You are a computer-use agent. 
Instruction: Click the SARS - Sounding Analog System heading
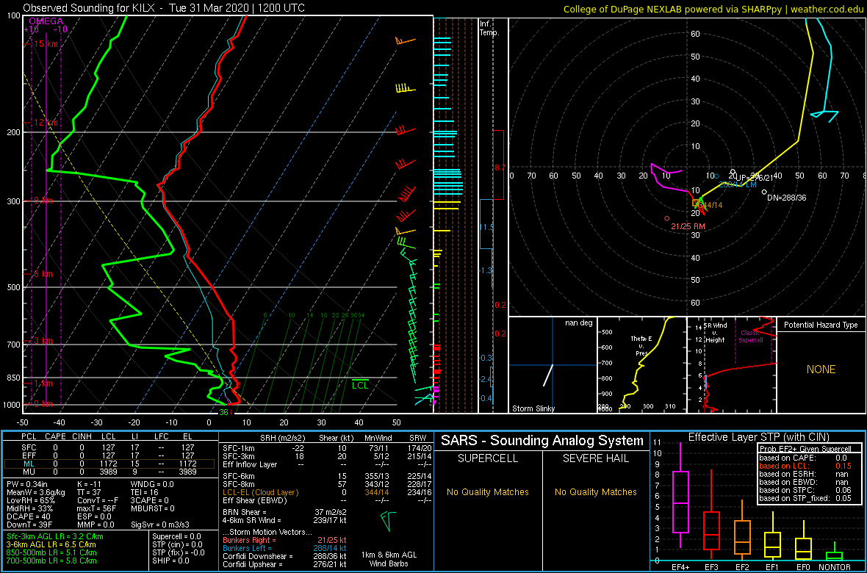click(542, 441)
